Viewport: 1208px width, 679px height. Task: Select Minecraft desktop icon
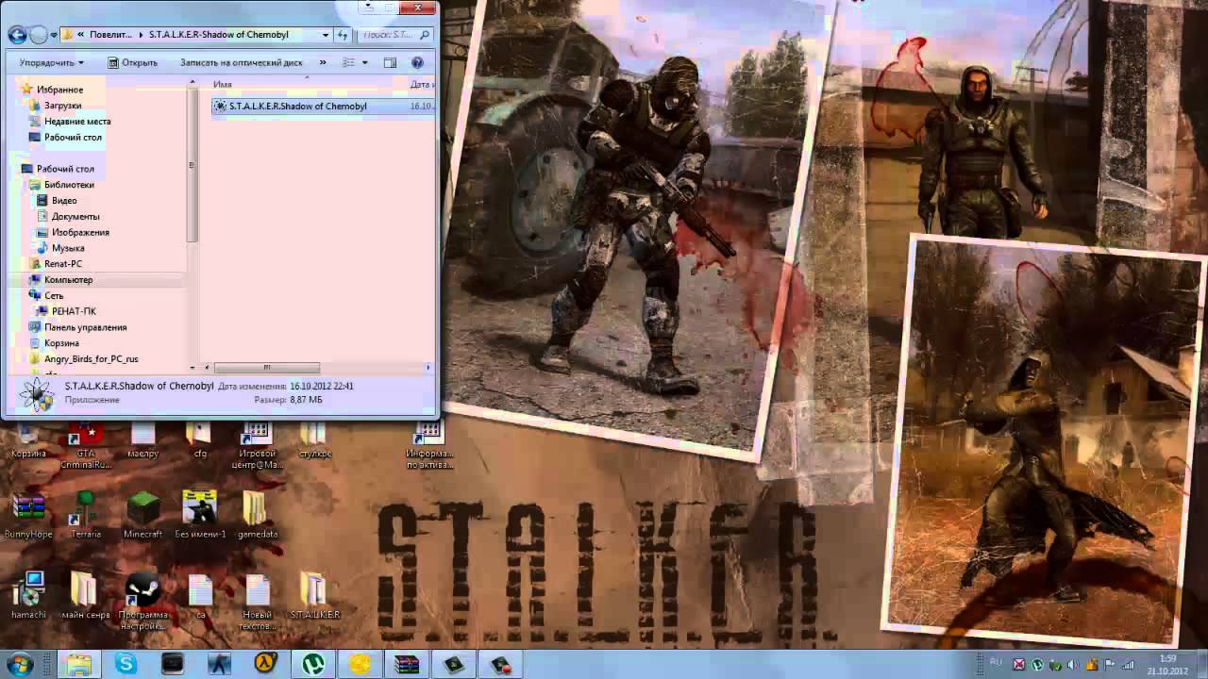click(x=143, y=516)
